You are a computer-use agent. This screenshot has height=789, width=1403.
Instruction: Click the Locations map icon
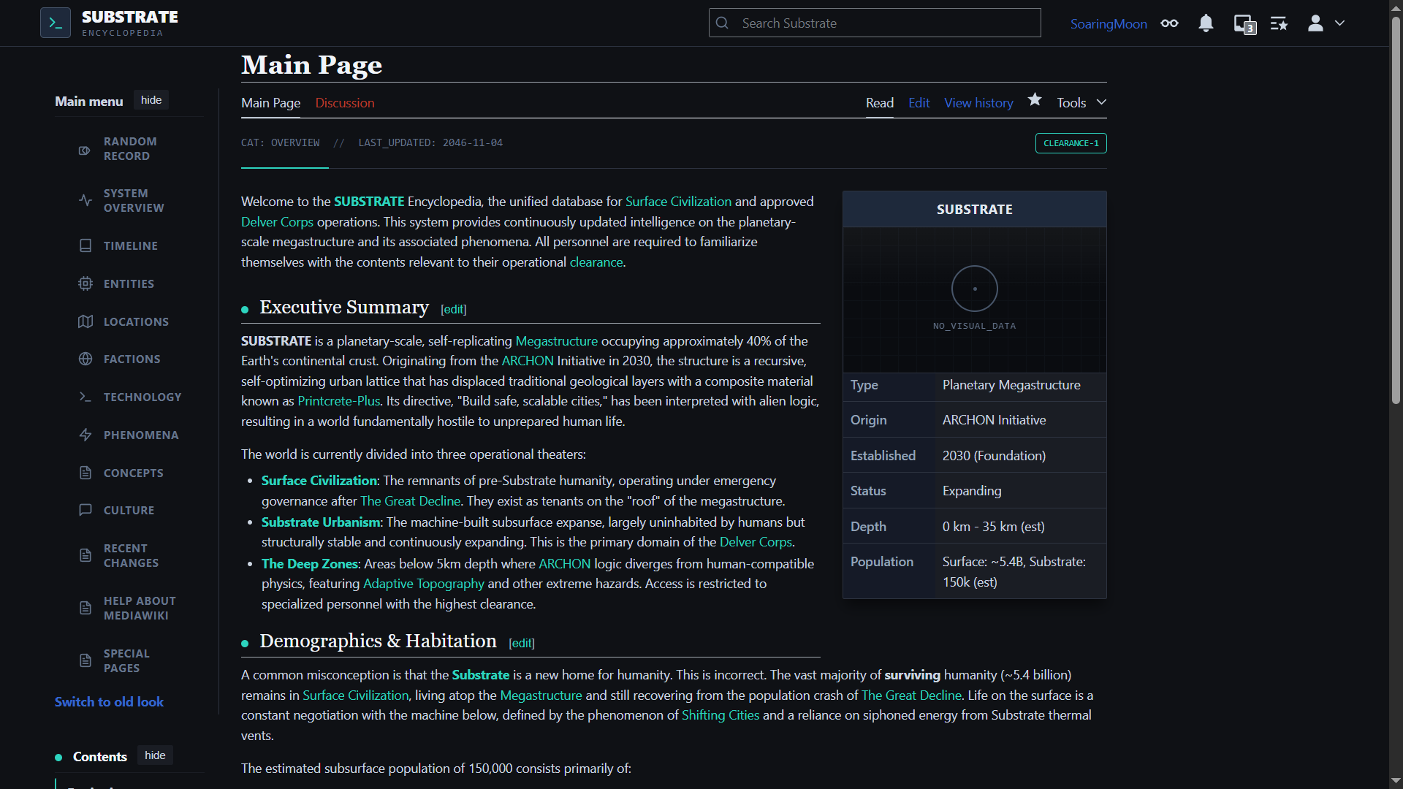(85, 321)
